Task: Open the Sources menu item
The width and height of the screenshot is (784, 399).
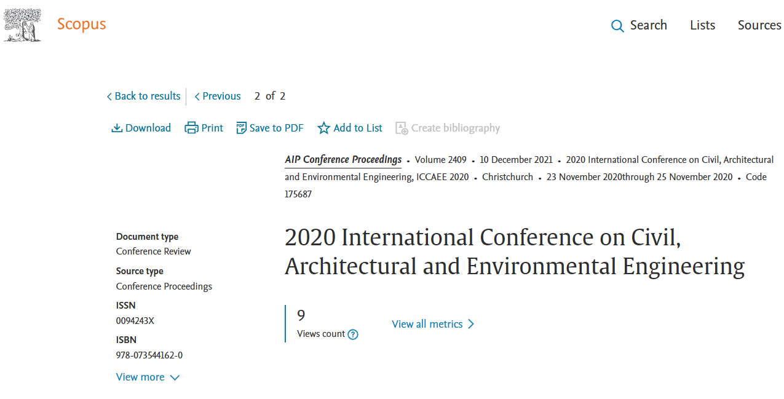Action: point(759,25)
